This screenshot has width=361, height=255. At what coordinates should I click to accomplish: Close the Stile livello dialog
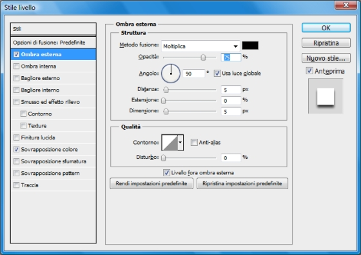coord(346,5)
